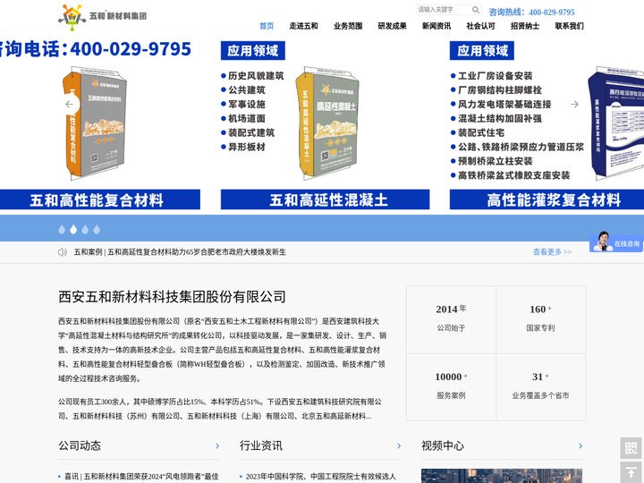Click the hotline number 400-029-9795 in header

click(x=552, y=13)
